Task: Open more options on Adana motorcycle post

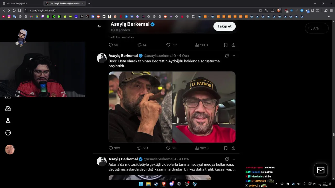Action: coord(233,159)
